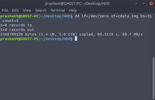Click the vertical scrollbar thumb
This screenshot has width=155, height=100.
(x=153, y=78)
